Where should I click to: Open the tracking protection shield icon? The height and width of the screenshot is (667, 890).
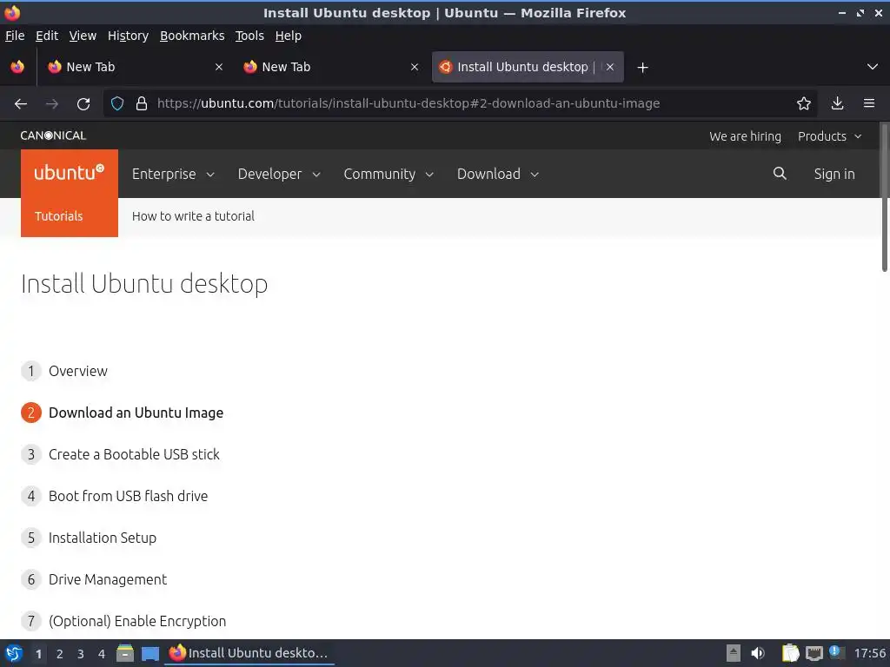117,103
